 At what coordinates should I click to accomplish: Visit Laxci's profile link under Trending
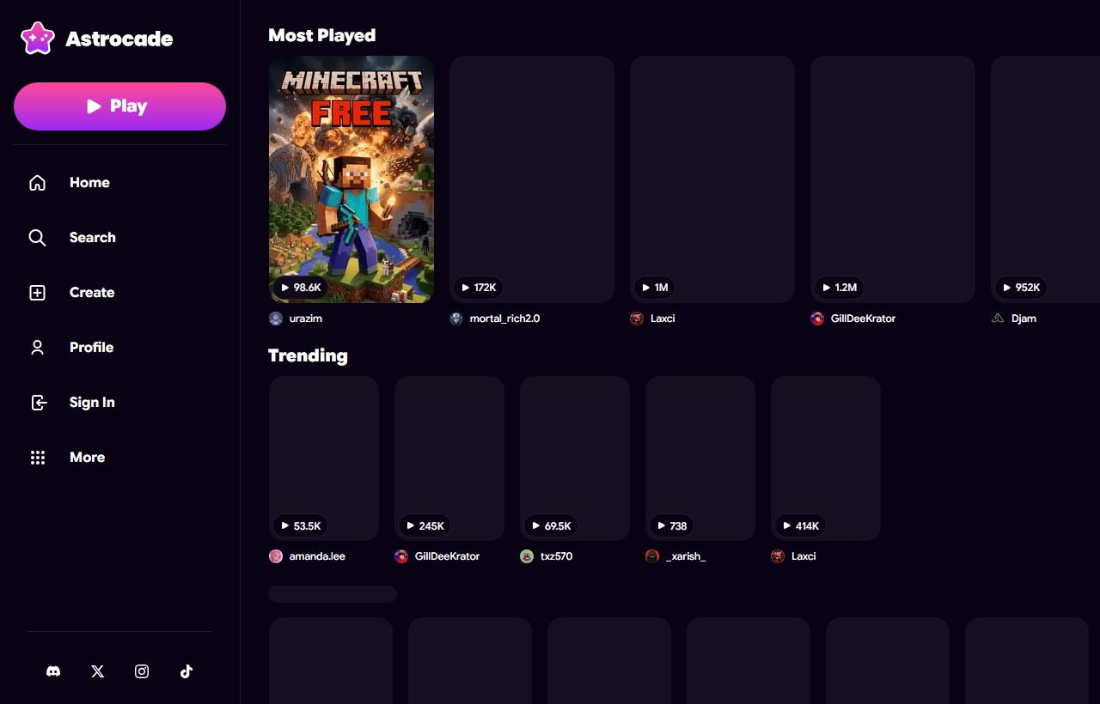pyautogui.click(x=804, y=556)
